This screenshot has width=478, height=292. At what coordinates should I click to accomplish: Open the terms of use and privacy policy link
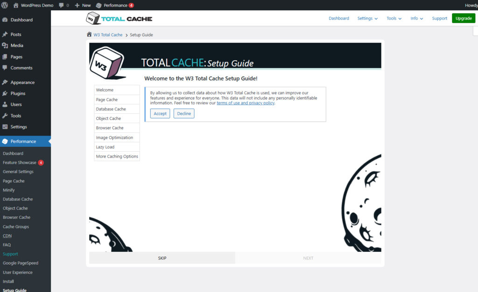(x=246, y=103)
